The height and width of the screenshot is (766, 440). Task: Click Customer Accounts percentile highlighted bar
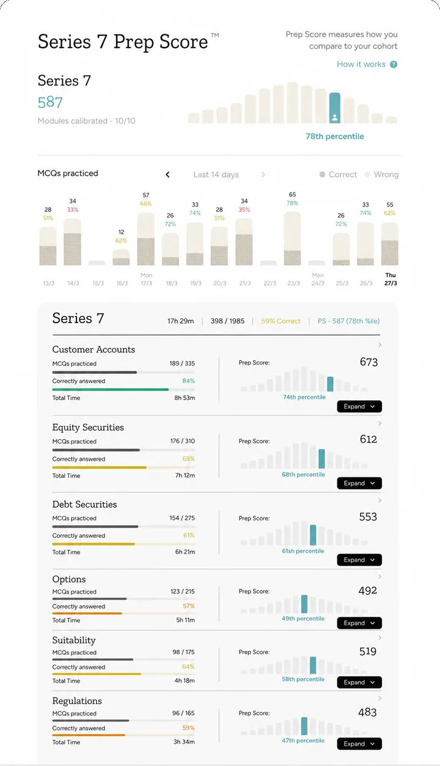[x=331, y=384]
